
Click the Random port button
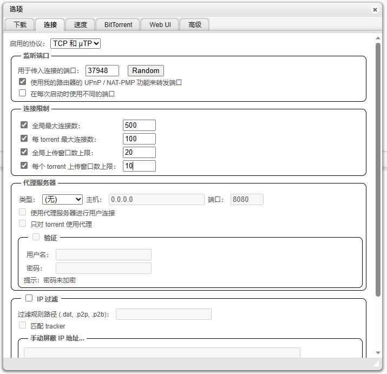click(146, 70)
